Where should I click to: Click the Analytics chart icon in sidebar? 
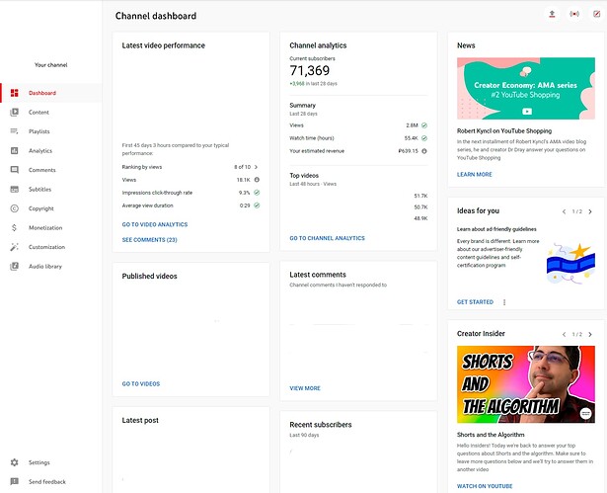coord(15,151)
